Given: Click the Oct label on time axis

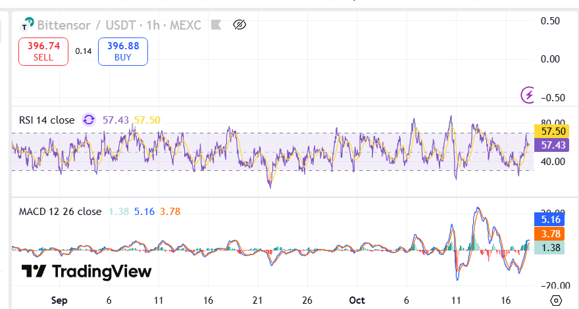Looking at the screenshot, I should tap(357, 300).
